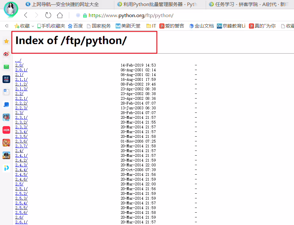Open the 2.2/ directory link
This screenshot has width=294, height=225.
point(19,93)
